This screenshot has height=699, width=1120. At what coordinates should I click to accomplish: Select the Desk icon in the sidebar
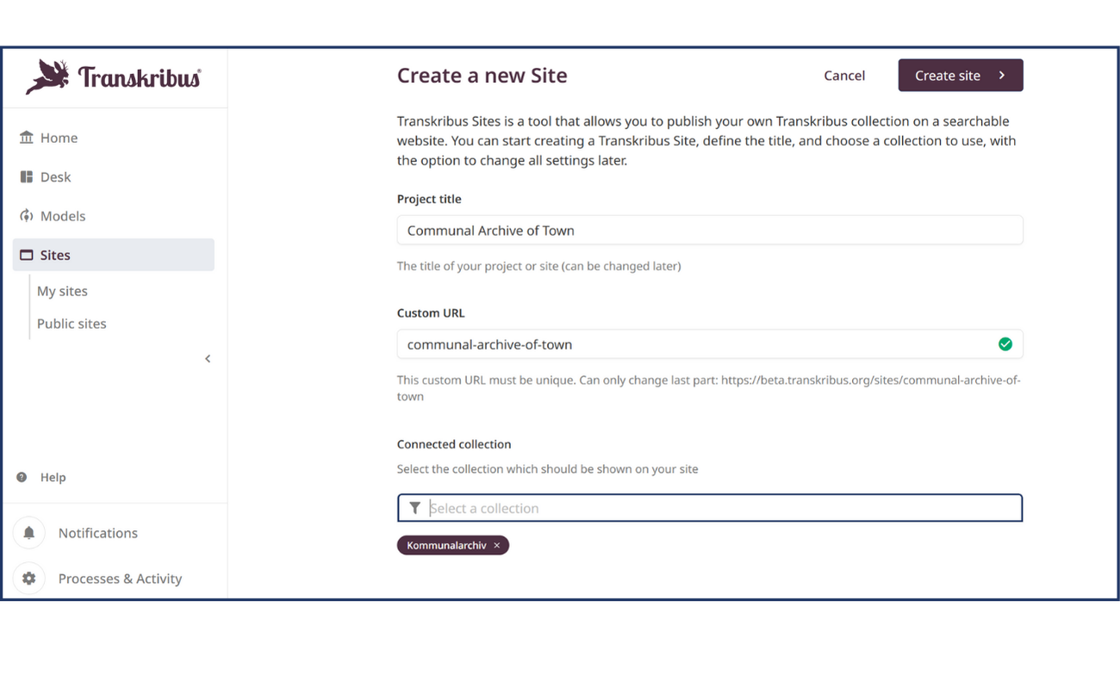click(26, 176)
